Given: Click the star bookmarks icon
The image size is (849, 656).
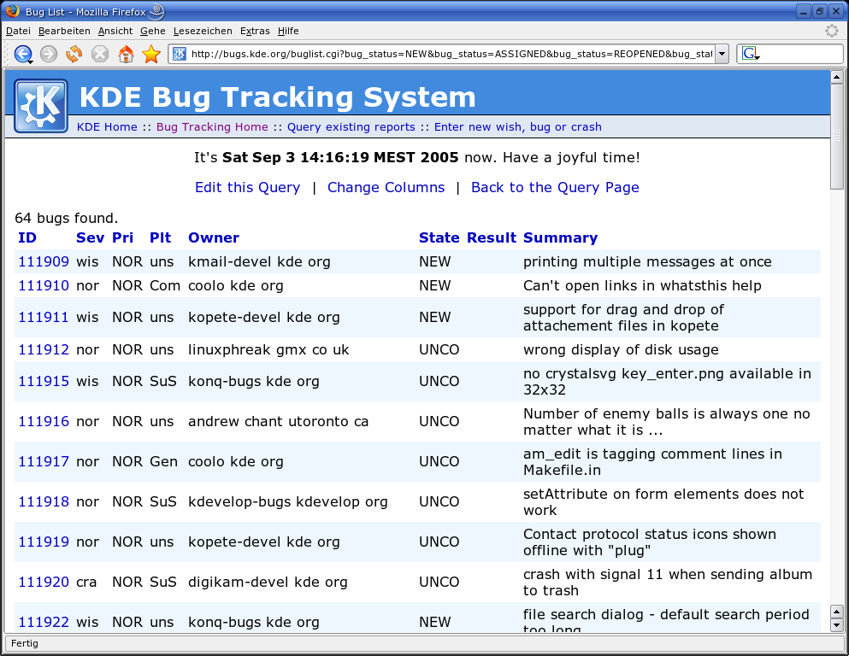Looking at the screenshot, I should coord(151,54).
